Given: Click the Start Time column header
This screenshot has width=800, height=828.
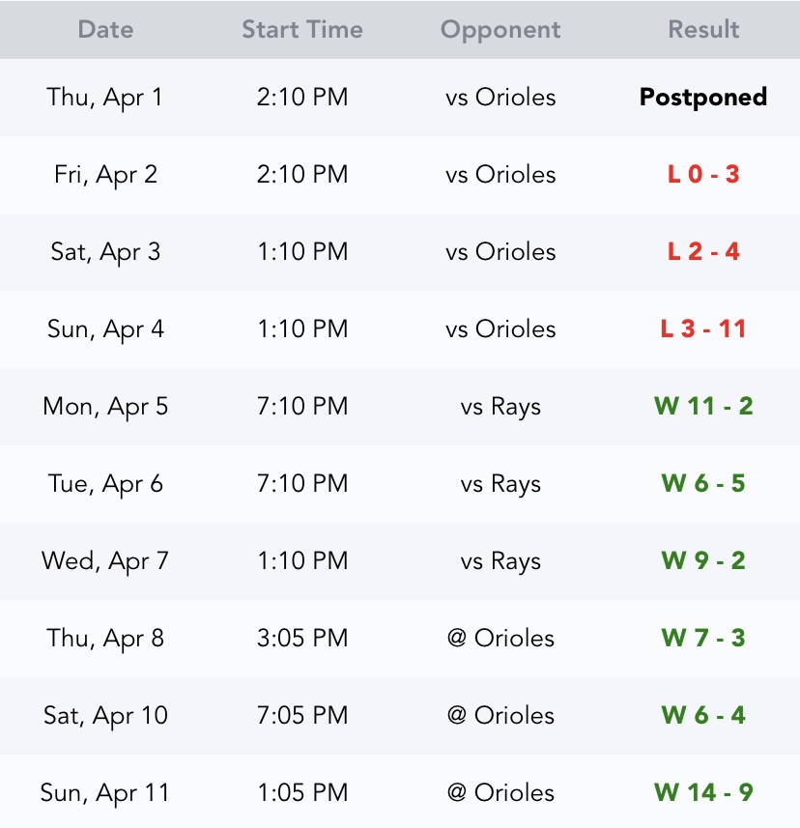Looking at the screenshot, I should point(302,29).
